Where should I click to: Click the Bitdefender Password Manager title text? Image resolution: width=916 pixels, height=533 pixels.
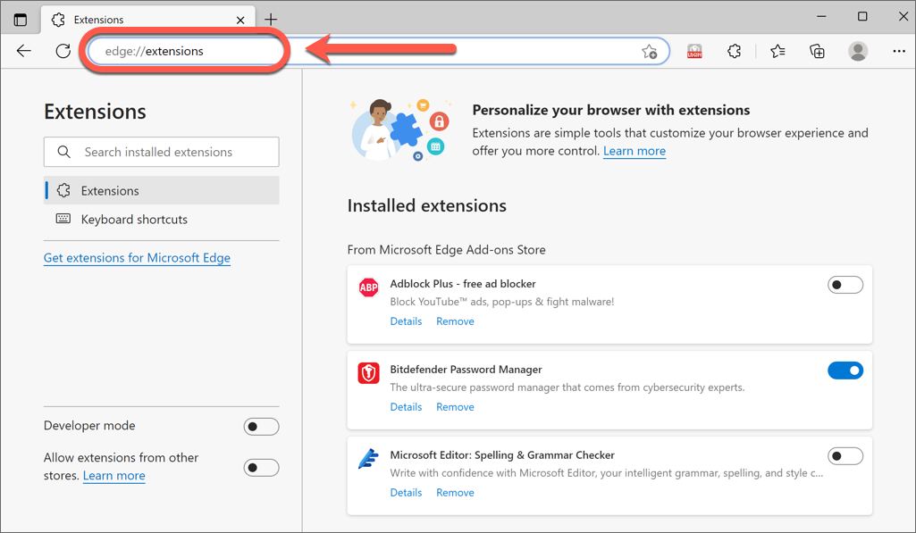tap(466, 370)
